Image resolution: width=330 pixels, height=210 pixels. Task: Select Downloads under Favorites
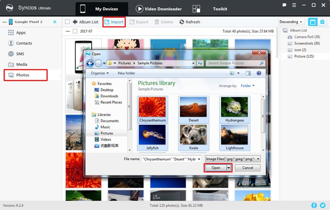pyautogui.click(x=106, y=96)
